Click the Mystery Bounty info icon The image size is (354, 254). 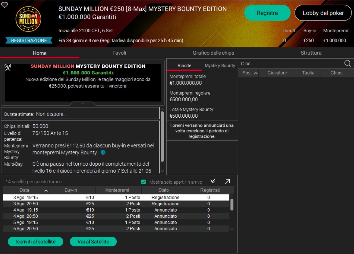coord(103,153)
